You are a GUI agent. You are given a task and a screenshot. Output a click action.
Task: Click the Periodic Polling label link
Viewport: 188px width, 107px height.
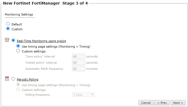tap(27, 79)
